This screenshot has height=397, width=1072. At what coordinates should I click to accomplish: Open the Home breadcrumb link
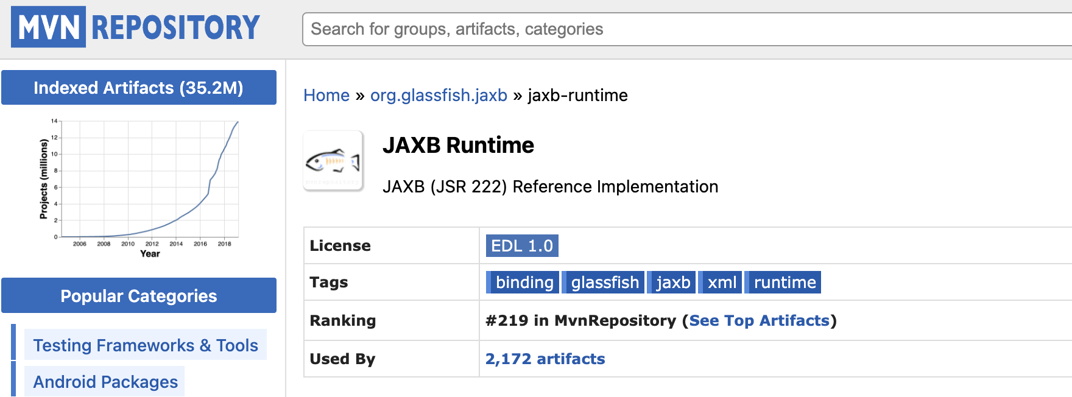pos(326,96)
